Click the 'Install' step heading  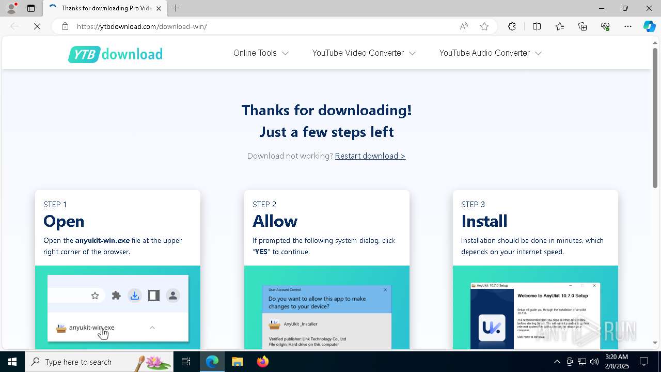[x=484, y=221]
